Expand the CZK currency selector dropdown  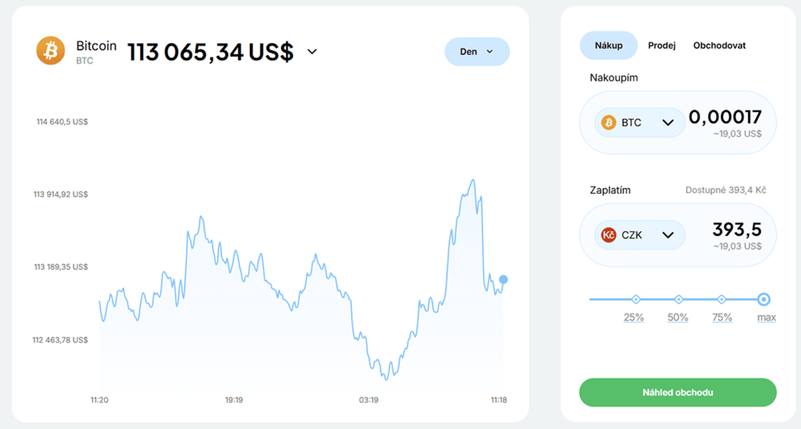[x=668, y=235]
